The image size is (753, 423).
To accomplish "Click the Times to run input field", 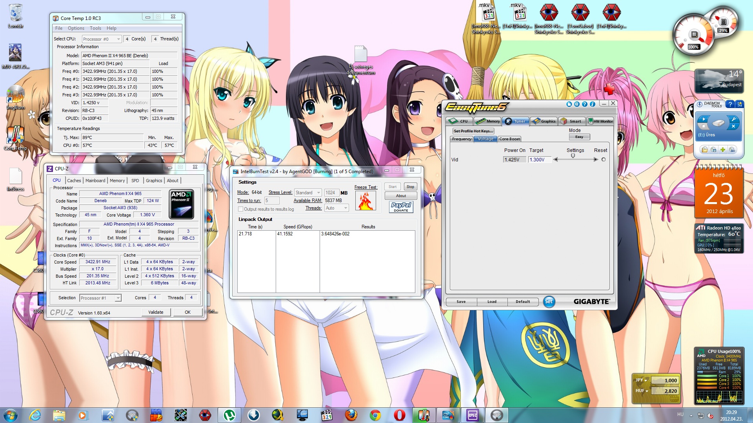I will 272,201.
